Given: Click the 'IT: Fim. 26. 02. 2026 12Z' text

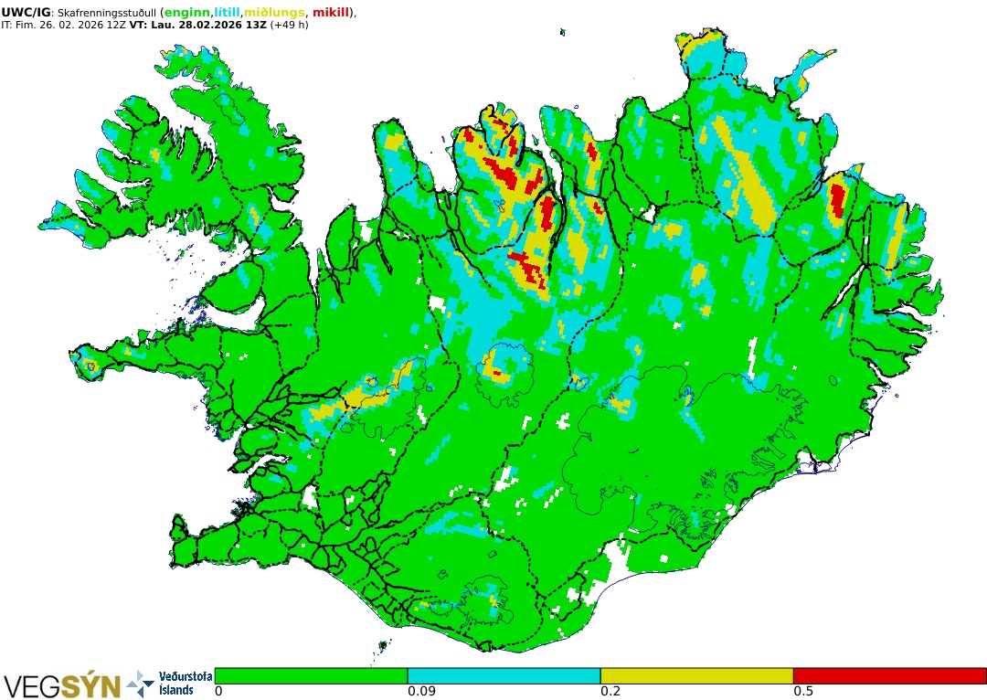Looking at the screenshot, I should pos(64,26).
